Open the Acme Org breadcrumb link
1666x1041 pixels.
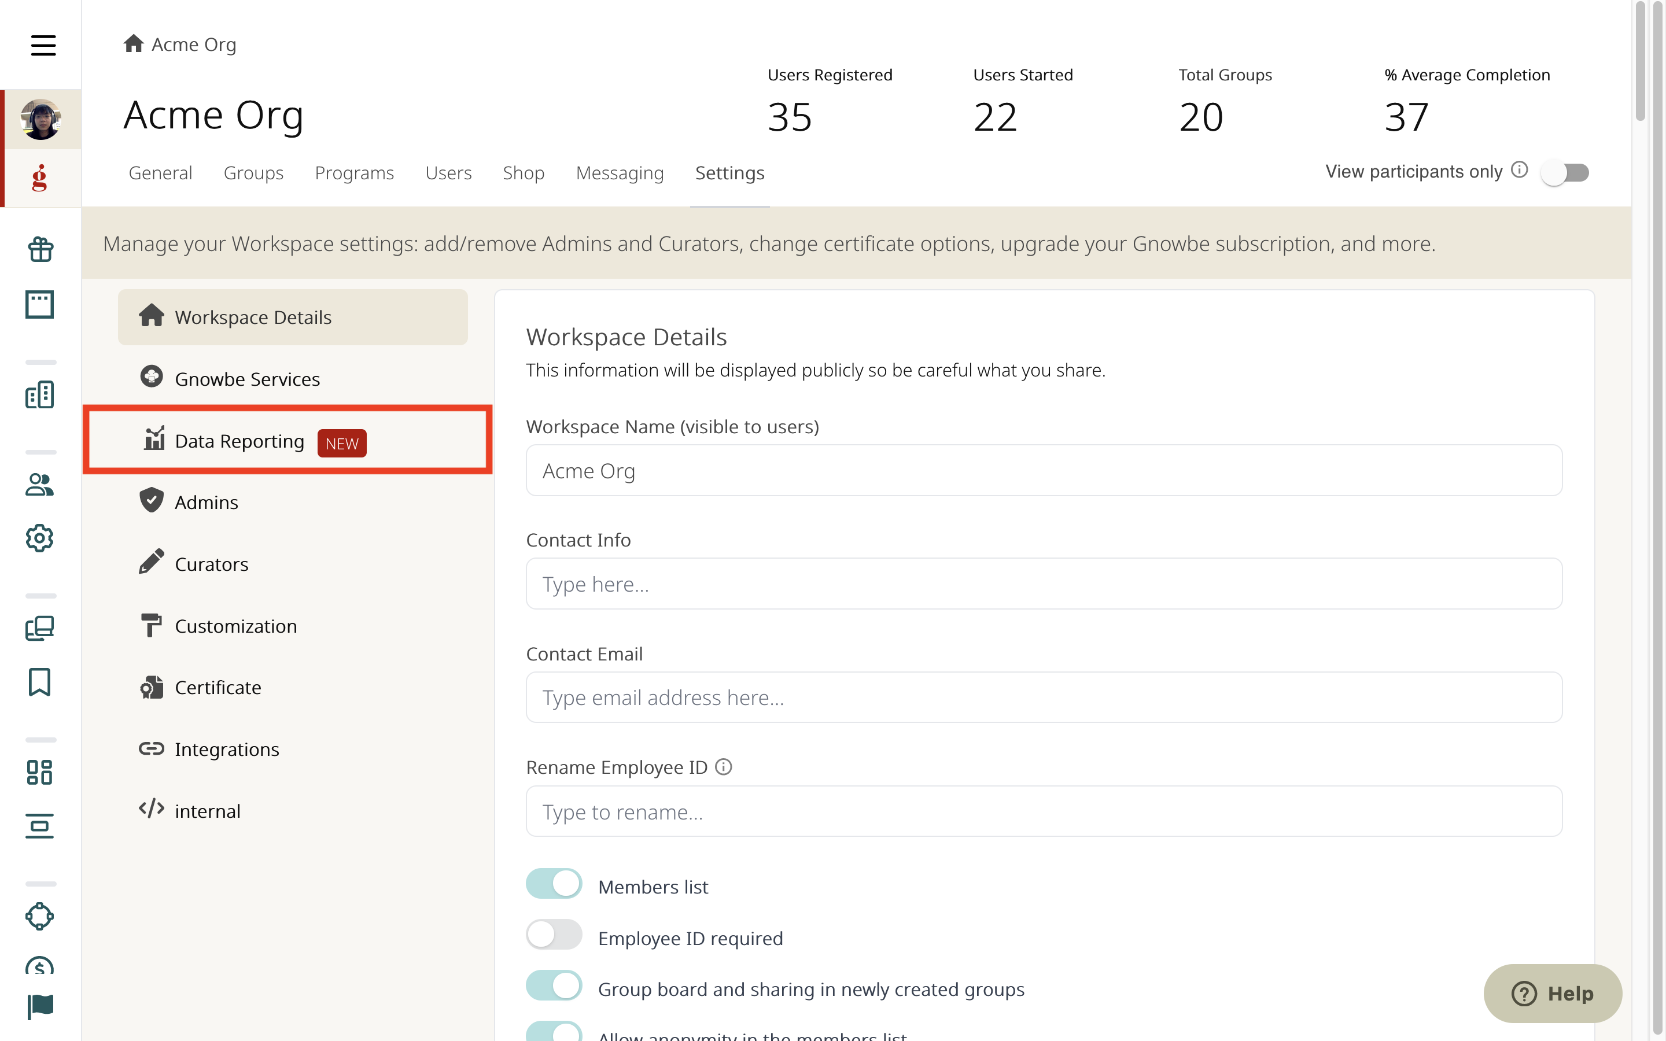point(193,44)
